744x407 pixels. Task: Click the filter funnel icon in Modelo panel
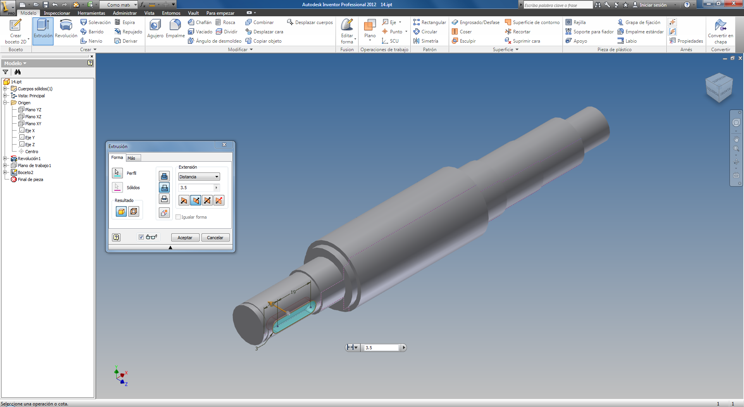point(5,72)
